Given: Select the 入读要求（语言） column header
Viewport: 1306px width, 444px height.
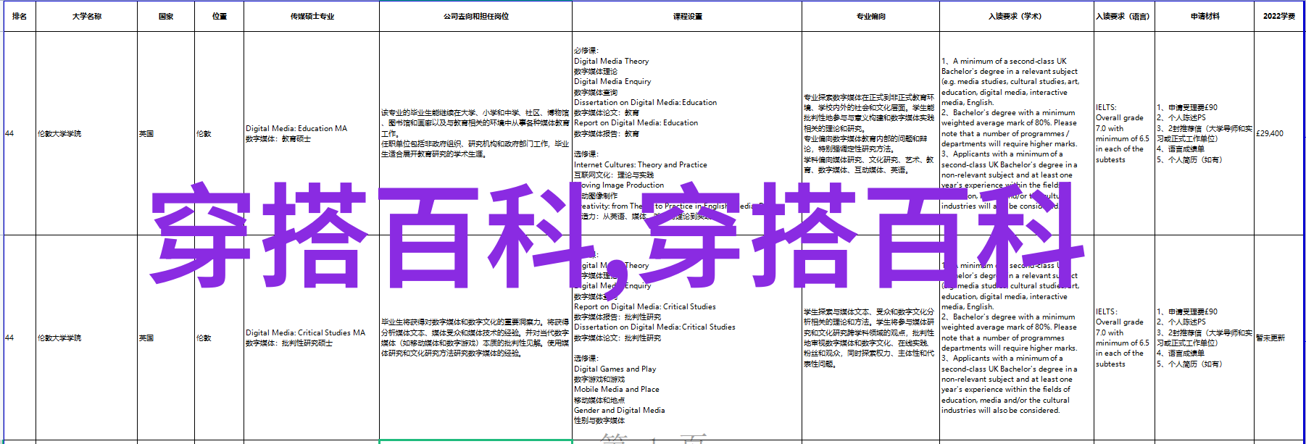Looking at the screenshot, I should [x=1123, y=16].
